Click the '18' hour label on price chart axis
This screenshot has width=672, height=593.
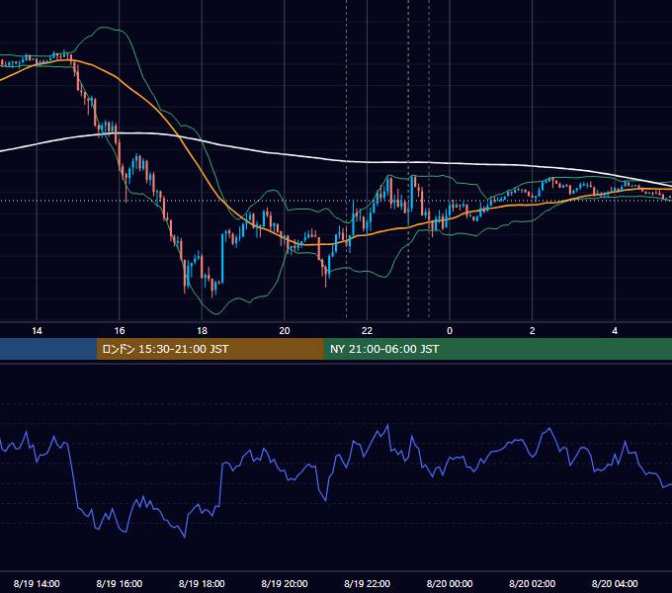click(x=202, y=331)
